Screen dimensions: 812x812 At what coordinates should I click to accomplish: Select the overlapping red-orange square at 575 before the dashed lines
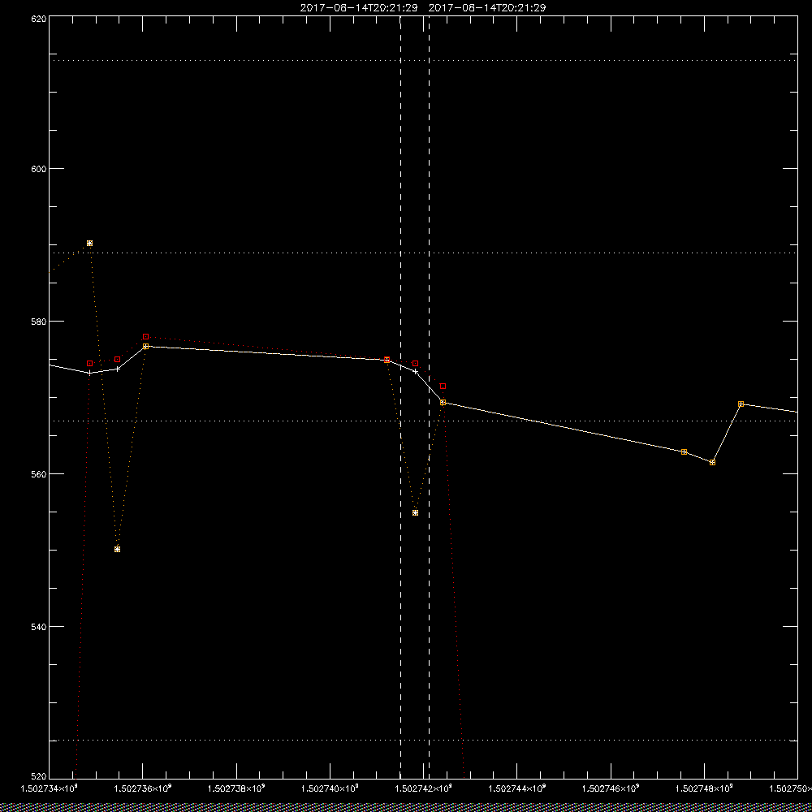coord(387,360)
